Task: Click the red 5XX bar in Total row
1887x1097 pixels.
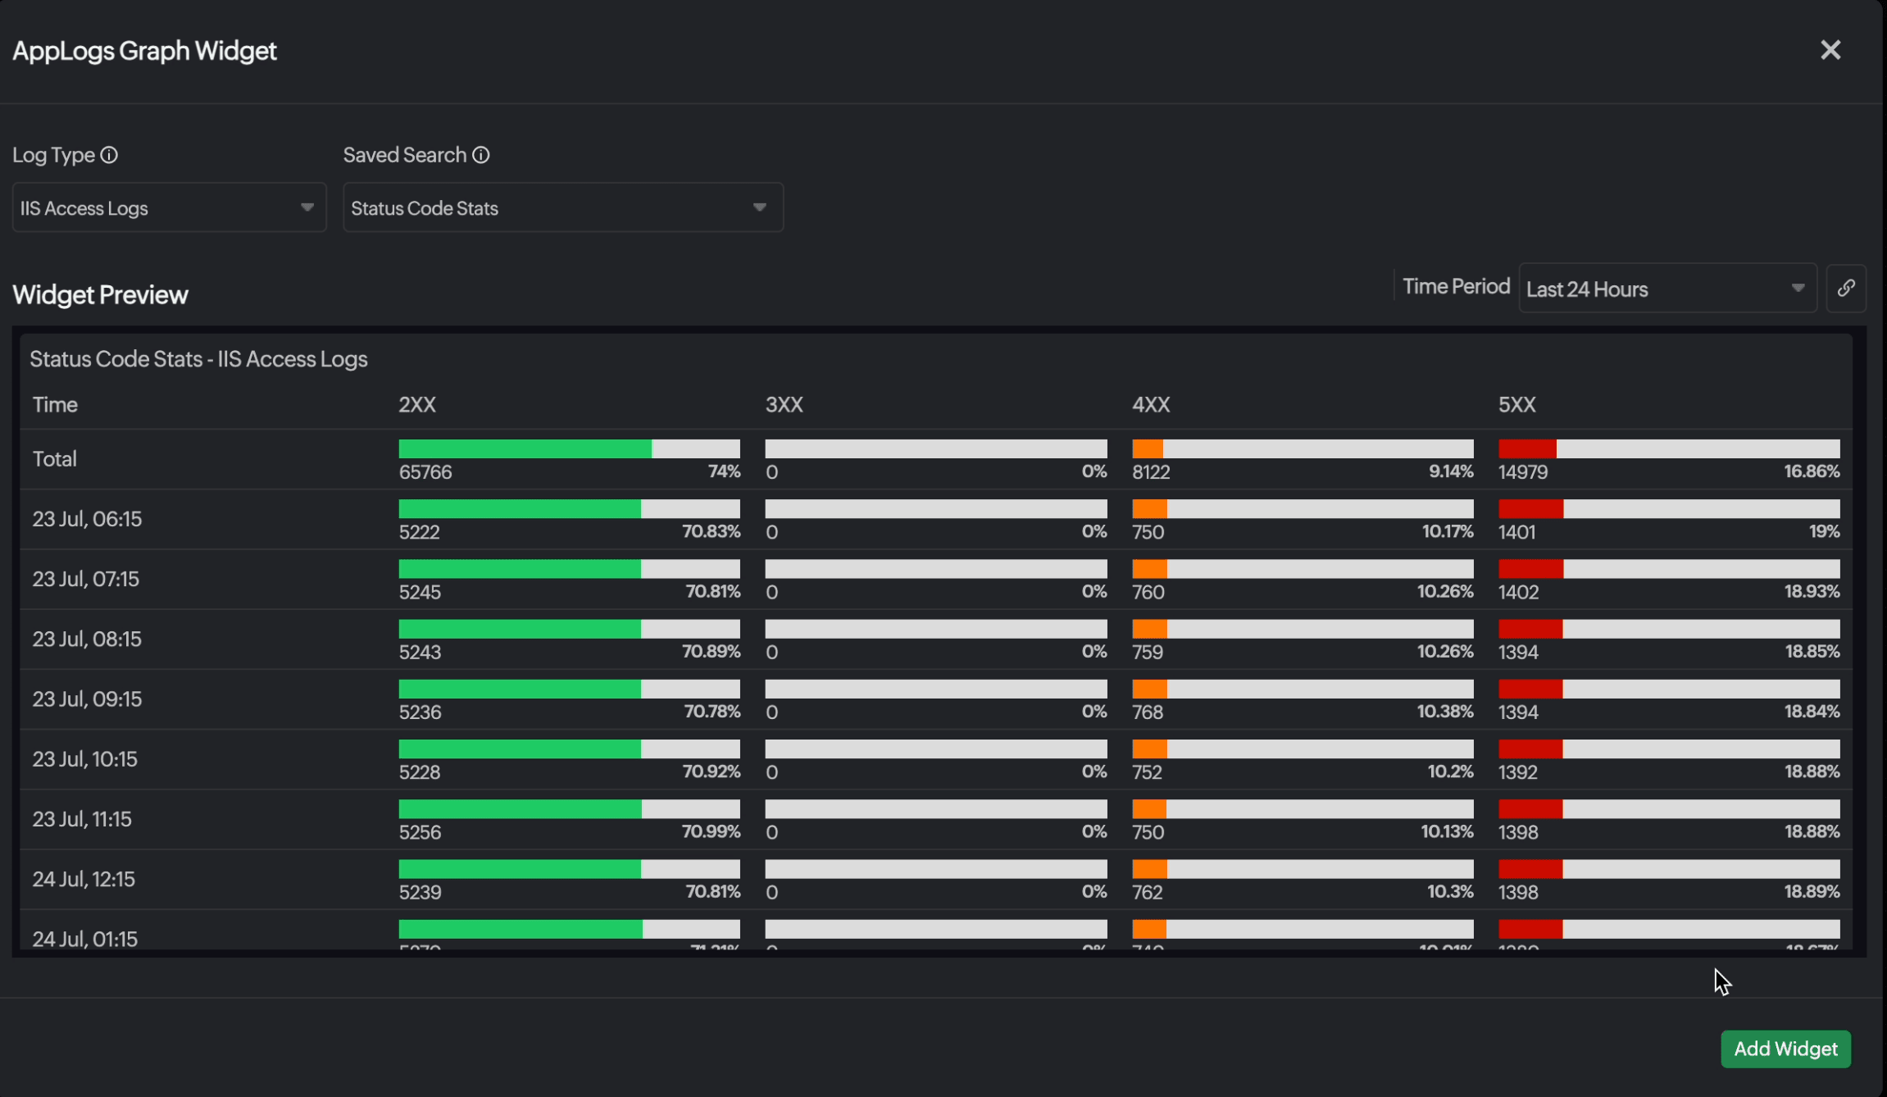Action: pos(1527,448)
